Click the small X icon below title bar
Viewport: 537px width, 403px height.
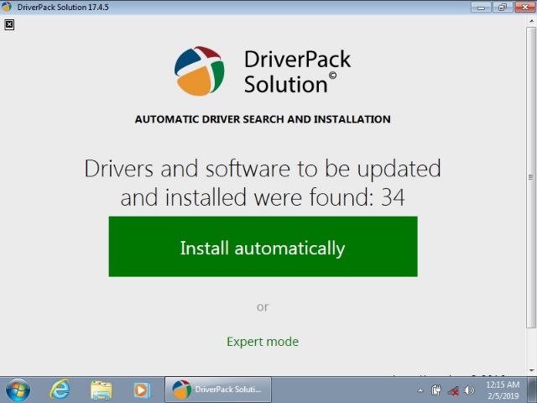click(x=9, y=24)
